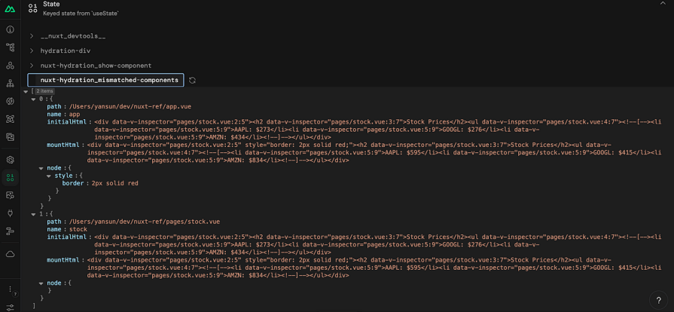The width and height of the screenshot is (674, 312).
Task: Open the Imports hierarchy icon in sidebar
Action: (11, 84)
